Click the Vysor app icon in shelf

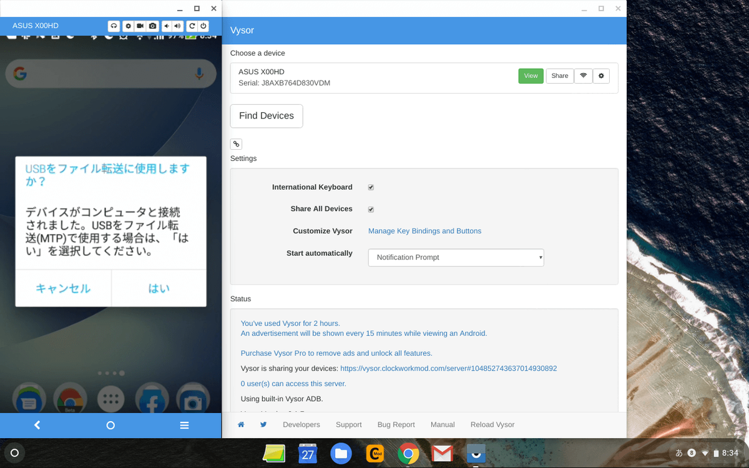click(x=476, y=454)
